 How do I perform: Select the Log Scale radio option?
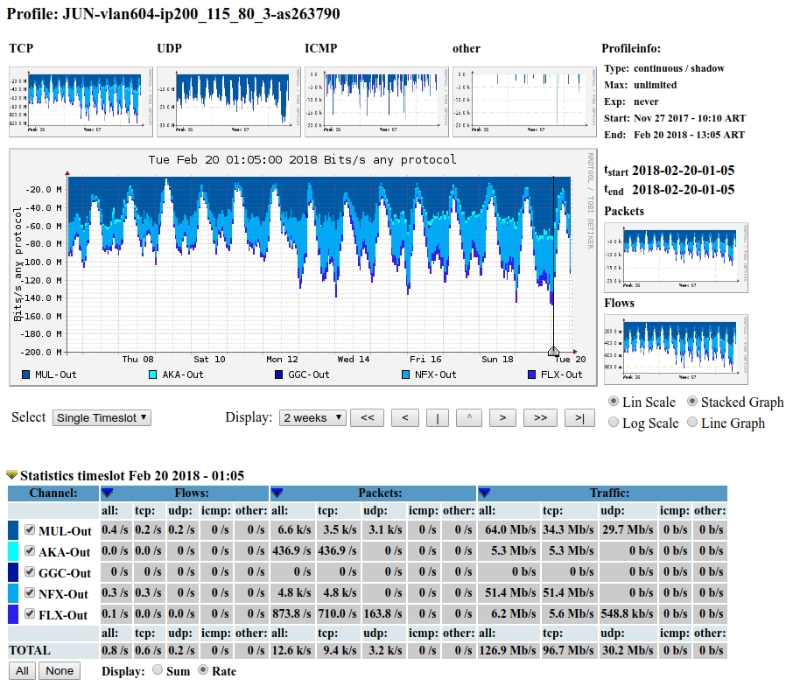pyautogui.click(x=614, y=423)
